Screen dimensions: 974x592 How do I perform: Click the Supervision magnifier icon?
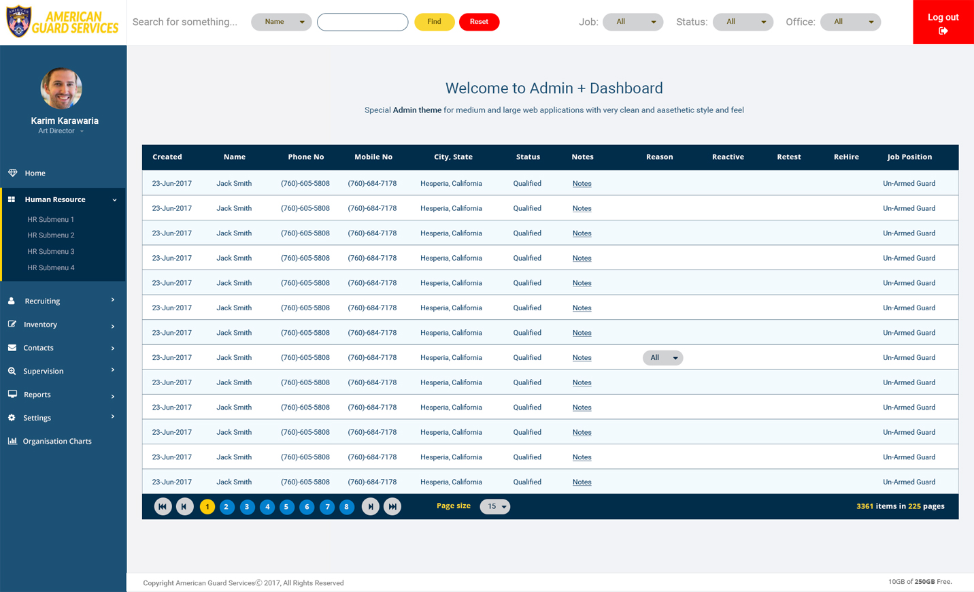point(12,371)
